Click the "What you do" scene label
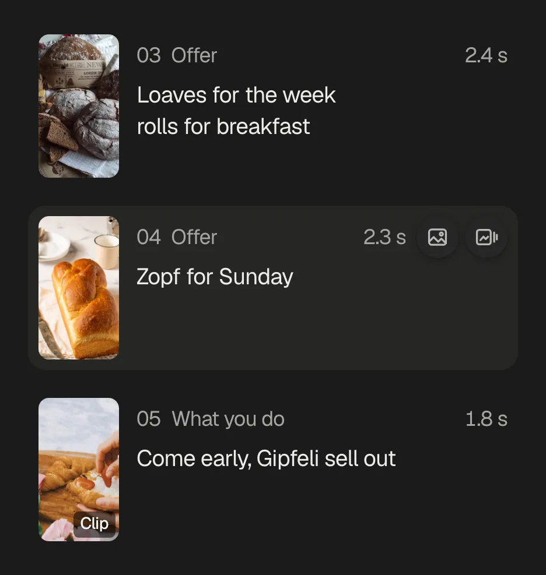Screen dimensions: 546x575 pyautogui.click(x=228, y=419)
